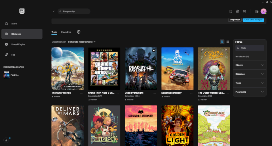Click the Dispensar button
The height and width of the screenshot is (146, 272).
click(235, 20)
